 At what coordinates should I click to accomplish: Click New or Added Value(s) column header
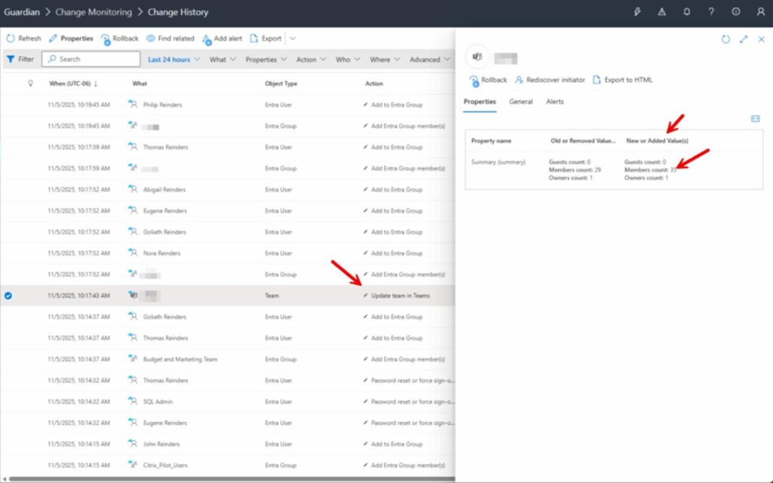(658, 141)
